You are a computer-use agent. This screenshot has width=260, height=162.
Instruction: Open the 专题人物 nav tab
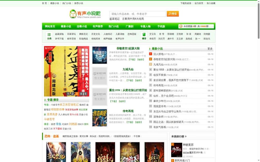click(145, 26)
